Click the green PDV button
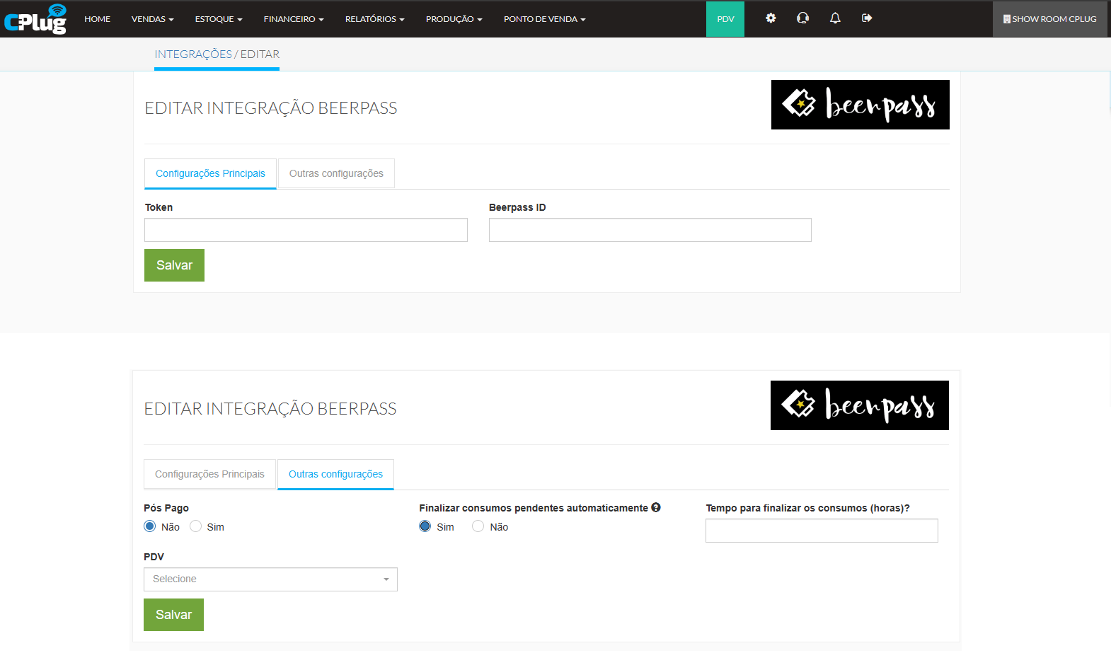The width and height of the screenshot is (1111, 665). click(725, 19)
